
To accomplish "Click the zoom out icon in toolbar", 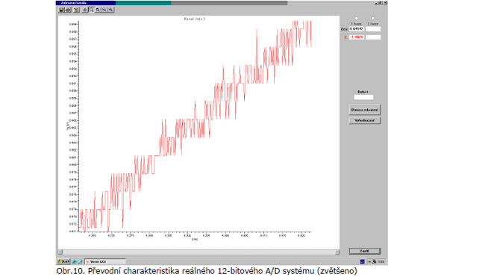I will (104, 10).
